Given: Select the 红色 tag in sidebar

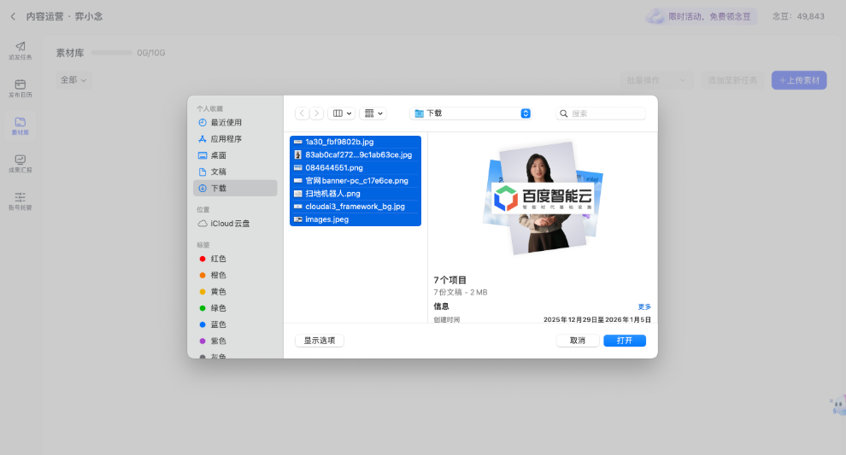Looking at the screenshot, I should (x=218, y=259).
